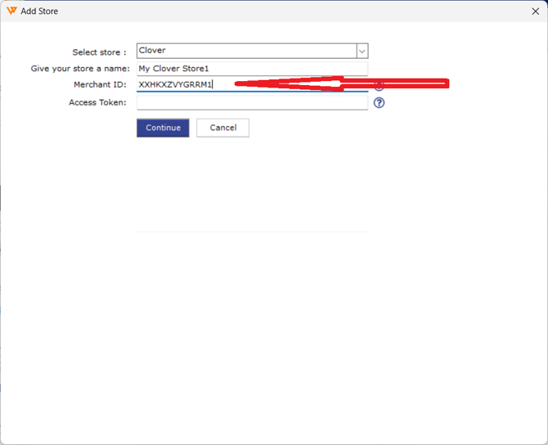Screen dimensions: 548x445
Task: Click the 'Add Store' title text
Action: pyautogui.click(x=39, y=11)
